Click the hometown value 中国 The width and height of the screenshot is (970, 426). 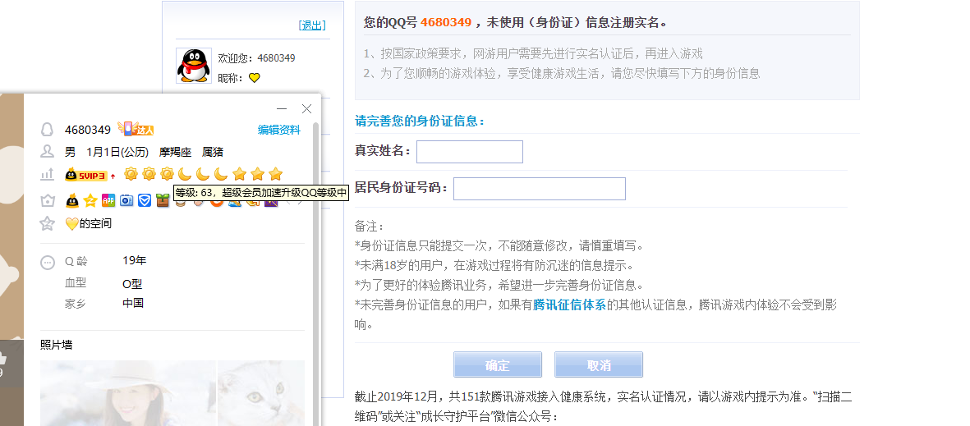pos(133,303)
